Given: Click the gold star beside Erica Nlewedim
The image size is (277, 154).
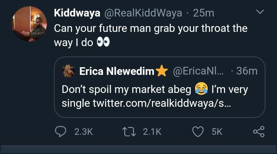Looking at the screenshot, I should (x=162, y=71).
